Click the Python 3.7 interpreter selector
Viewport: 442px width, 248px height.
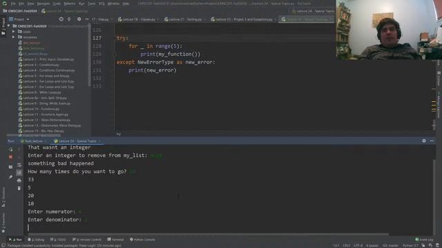(410, 245)
